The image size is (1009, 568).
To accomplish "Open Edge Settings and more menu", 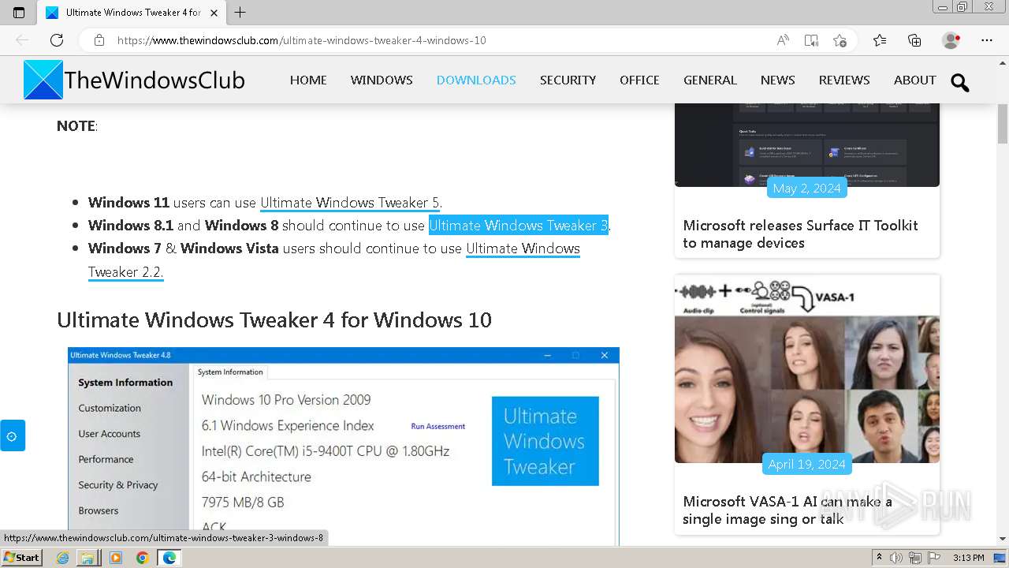I will click(987, 40).
